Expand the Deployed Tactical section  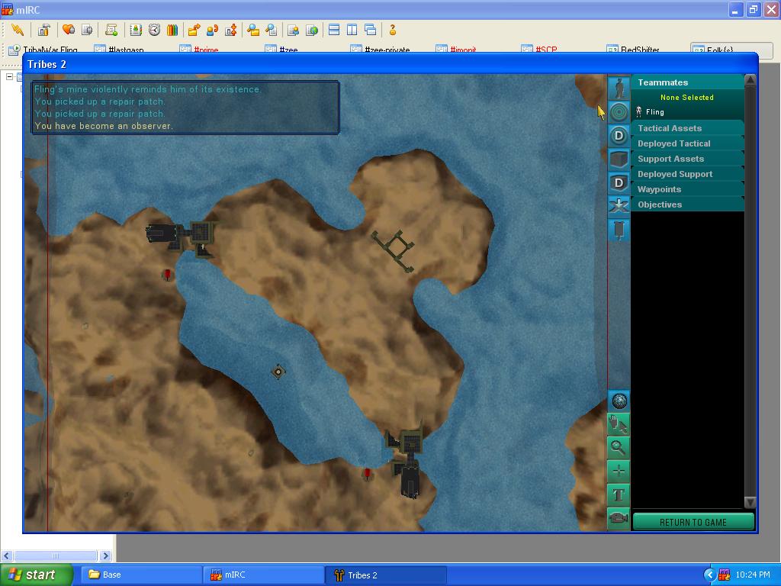(687, 143)
